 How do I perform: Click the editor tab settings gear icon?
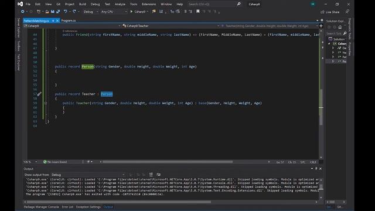pyautogui.click(x=322, y=21)
